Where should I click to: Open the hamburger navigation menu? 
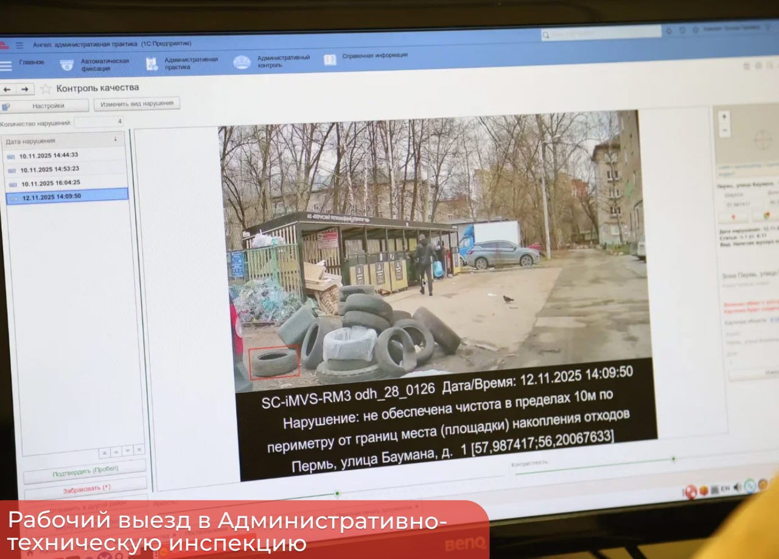20,44
